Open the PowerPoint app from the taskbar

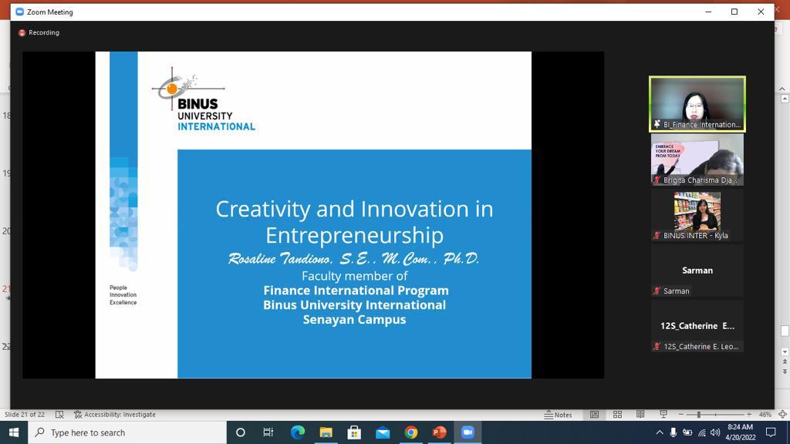coord(439,432)
